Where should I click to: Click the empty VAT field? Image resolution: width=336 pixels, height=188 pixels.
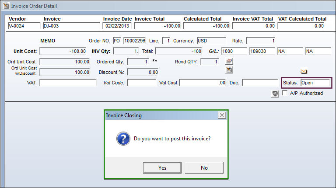point(68,83)
